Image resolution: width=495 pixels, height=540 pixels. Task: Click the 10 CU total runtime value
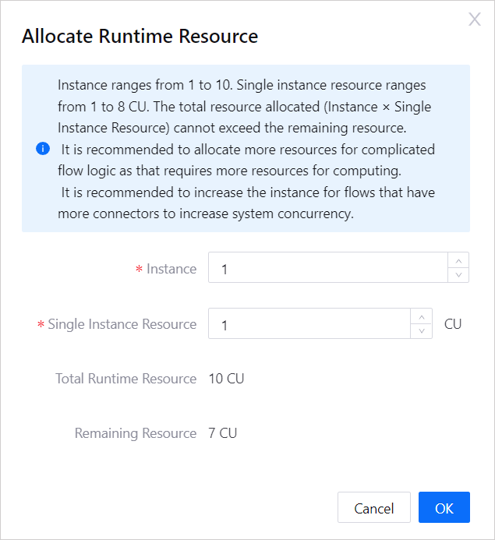226,379
